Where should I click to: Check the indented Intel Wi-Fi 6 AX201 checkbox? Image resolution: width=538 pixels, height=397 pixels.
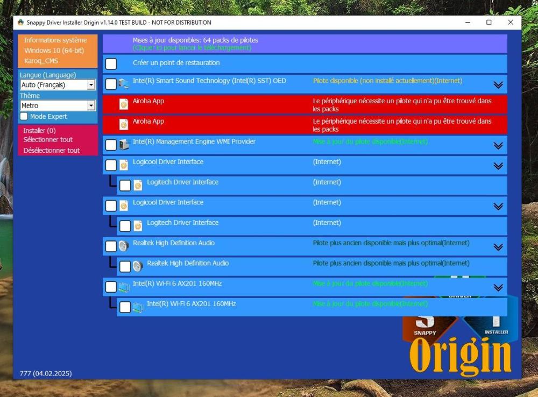click(125, 307)
